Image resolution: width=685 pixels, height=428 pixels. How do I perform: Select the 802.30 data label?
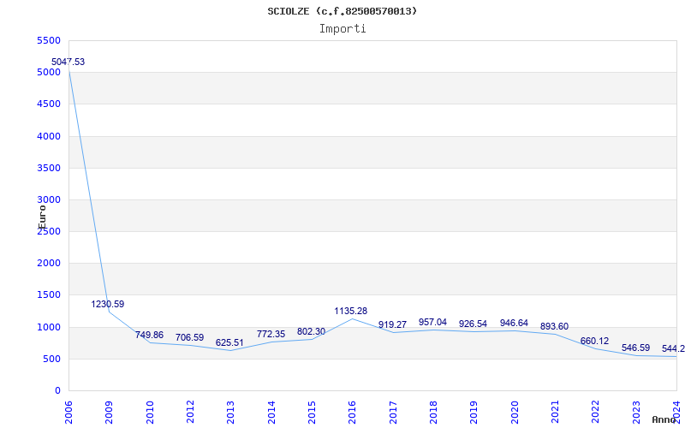tap(311, 331)
